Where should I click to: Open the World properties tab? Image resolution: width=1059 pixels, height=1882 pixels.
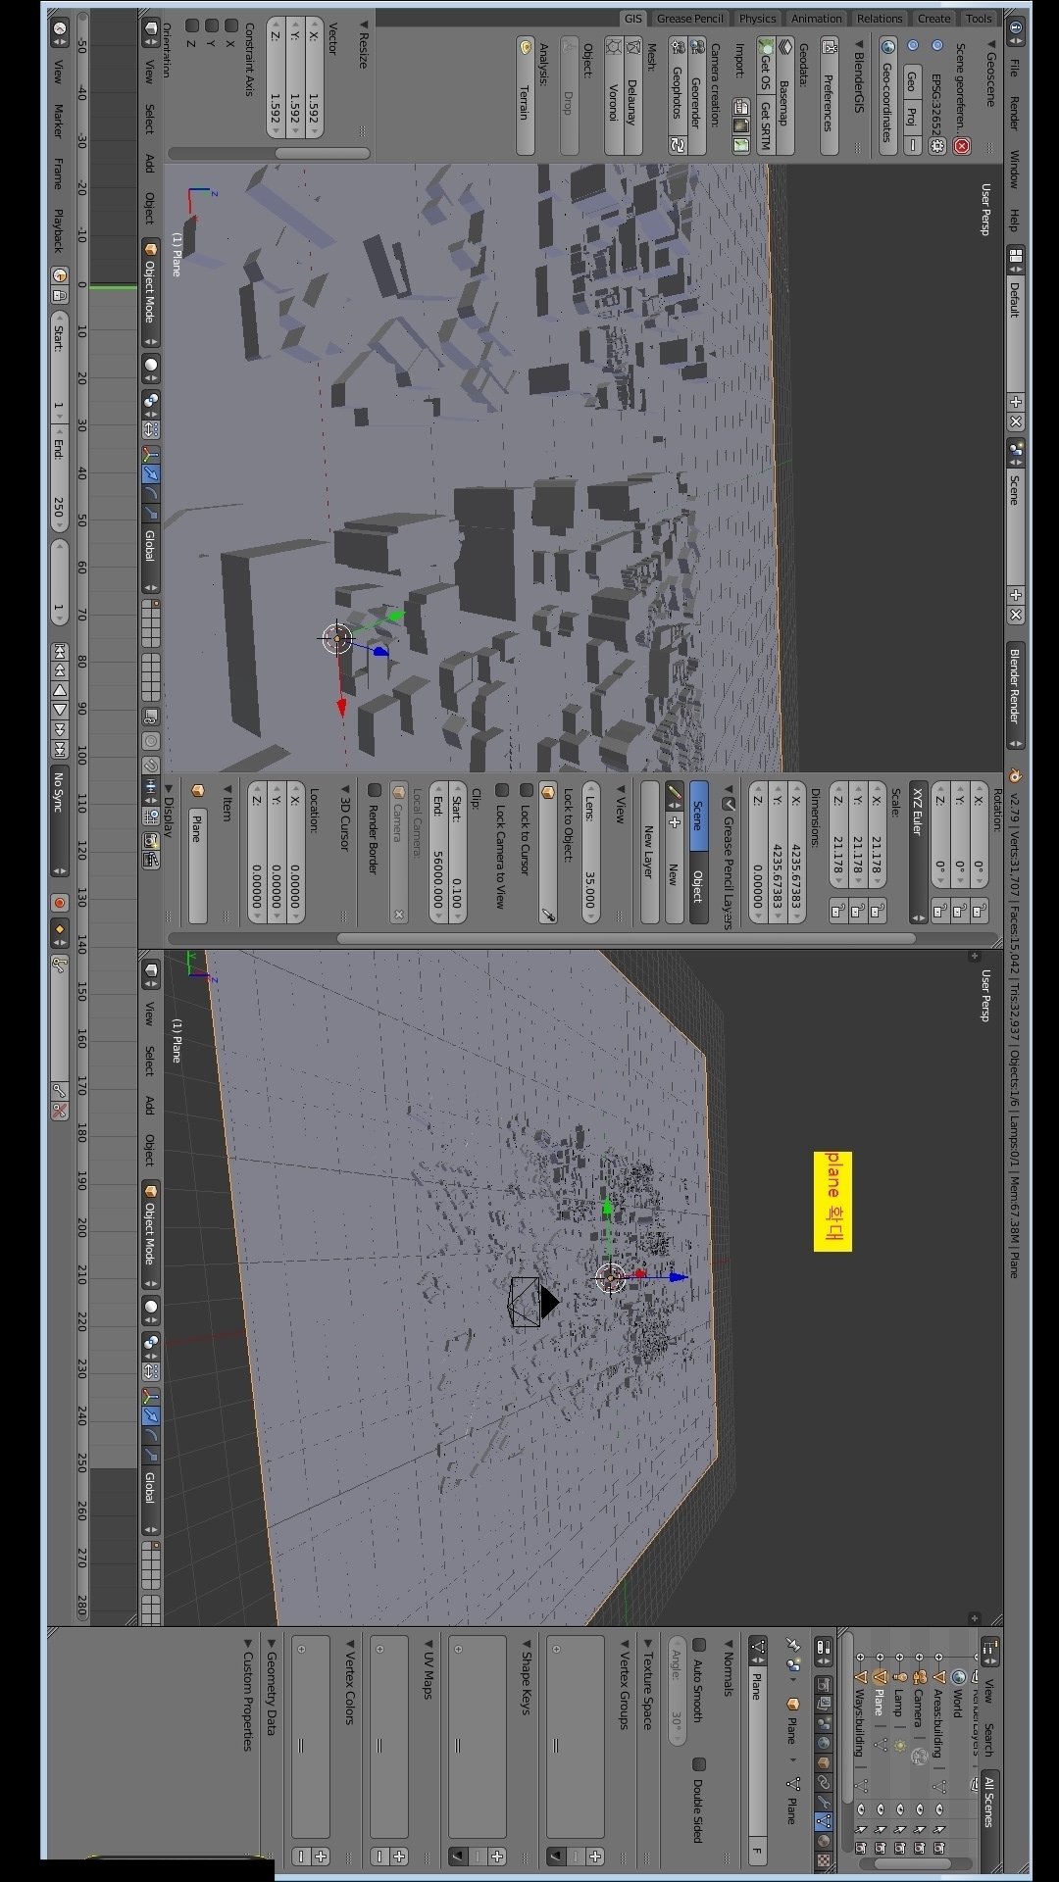[x=824, y=1743]
